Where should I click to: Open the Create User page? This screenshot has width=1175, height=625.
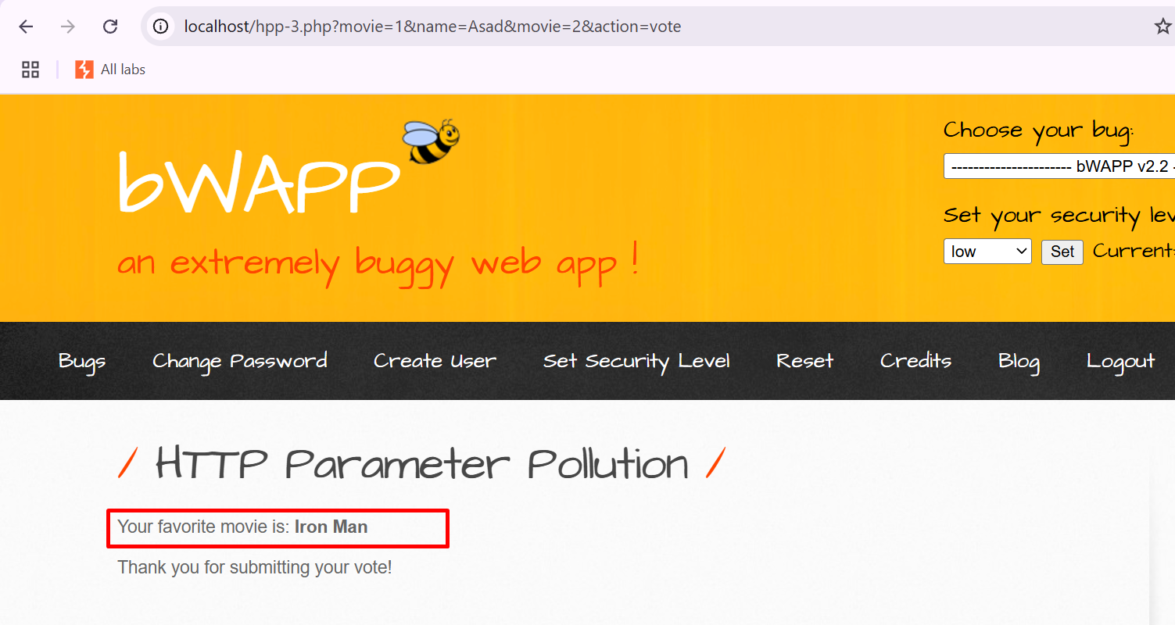[435, 361]
